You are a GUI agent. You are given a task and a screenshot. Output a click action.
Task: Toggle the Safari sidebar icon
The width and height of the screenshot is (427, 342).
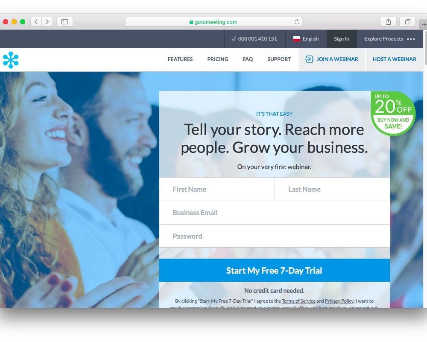click(x=64, y=22)
